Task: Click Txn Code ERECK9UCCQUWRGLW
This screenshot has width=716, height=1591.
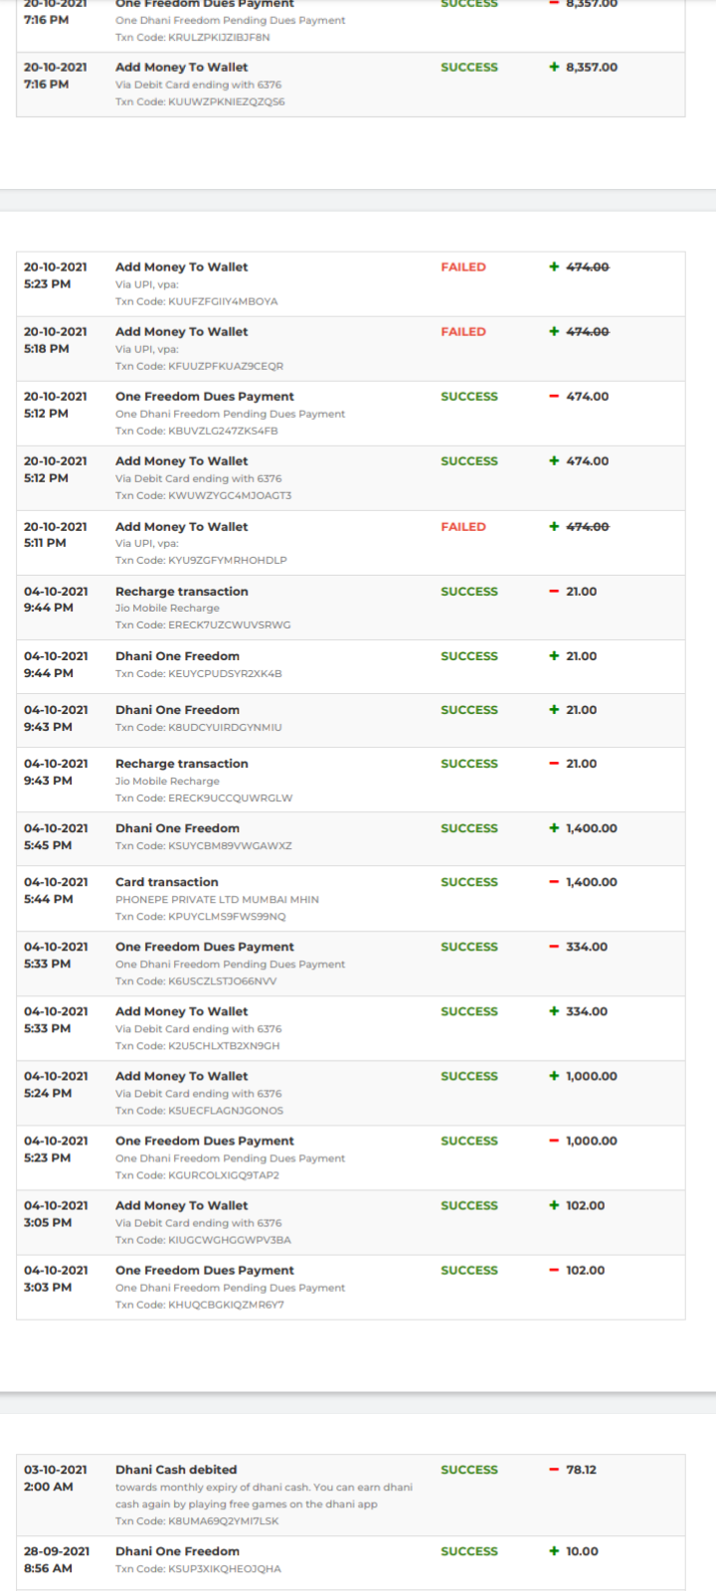Action: pos(204,797)
